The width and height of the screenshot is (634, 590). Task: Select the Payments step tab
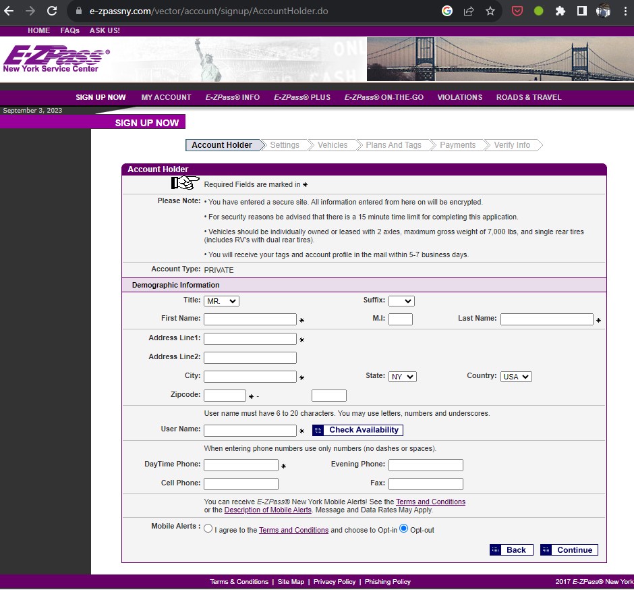(458, 145)
